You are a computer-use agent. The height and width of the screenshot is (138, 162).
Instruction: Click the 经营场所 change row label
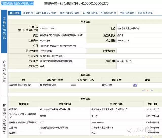[13, 109]
